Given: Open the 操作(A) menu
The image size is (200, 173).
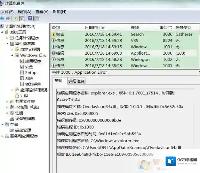Looking at the screenshot, I should click(24, 12).
